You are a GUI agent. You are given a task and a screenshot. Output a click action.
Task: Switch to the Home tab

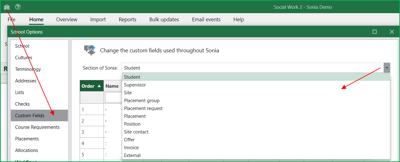(x=37, y=19)
